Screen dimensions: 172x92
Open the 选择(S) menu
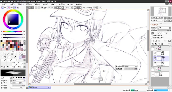point(37,4)
